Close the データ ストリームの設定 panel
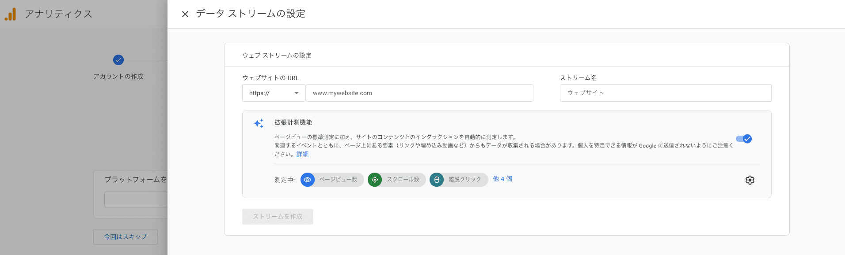This screenshot has height=255, width=845. 185,14
